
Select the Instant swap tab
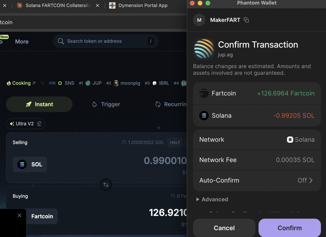39,104
